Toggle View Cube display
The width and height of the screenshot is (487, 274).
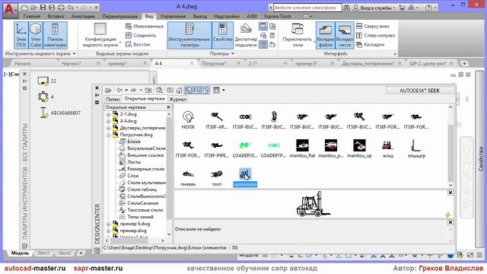tap(36, 35)
